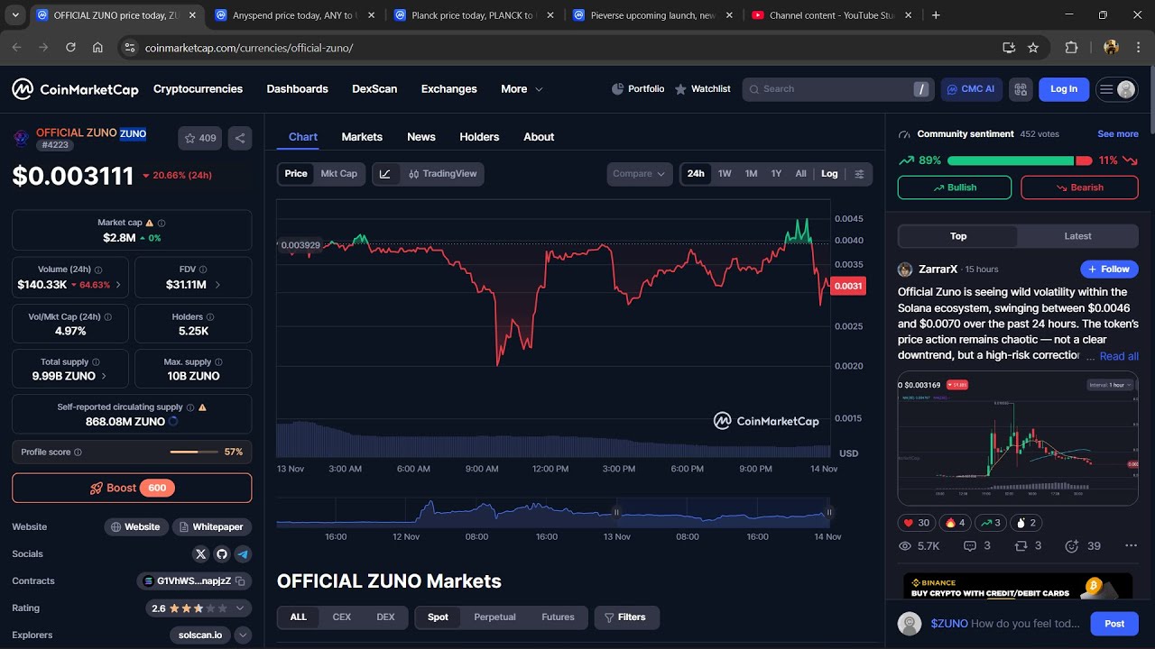Viewport: 1155px width, 649px height.
Task: React with fire emoji on post
Action: point(955,523)
